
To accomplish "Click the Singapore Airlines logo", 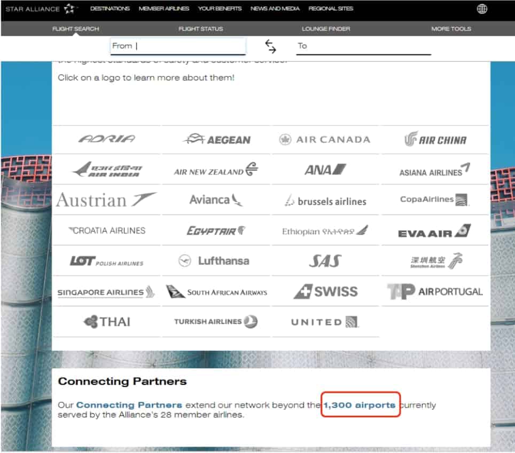I will tap(106, 292).
